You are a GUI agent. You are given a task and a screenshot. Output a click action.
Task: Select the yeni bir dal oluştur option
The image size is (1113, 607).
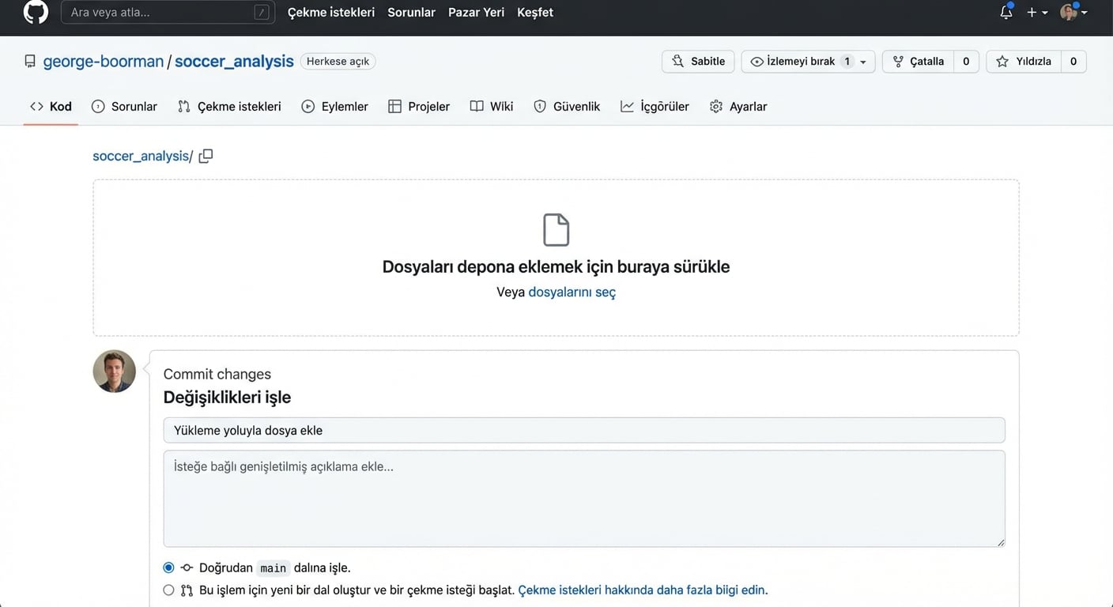pyautogui.click(x=168, y=589)
